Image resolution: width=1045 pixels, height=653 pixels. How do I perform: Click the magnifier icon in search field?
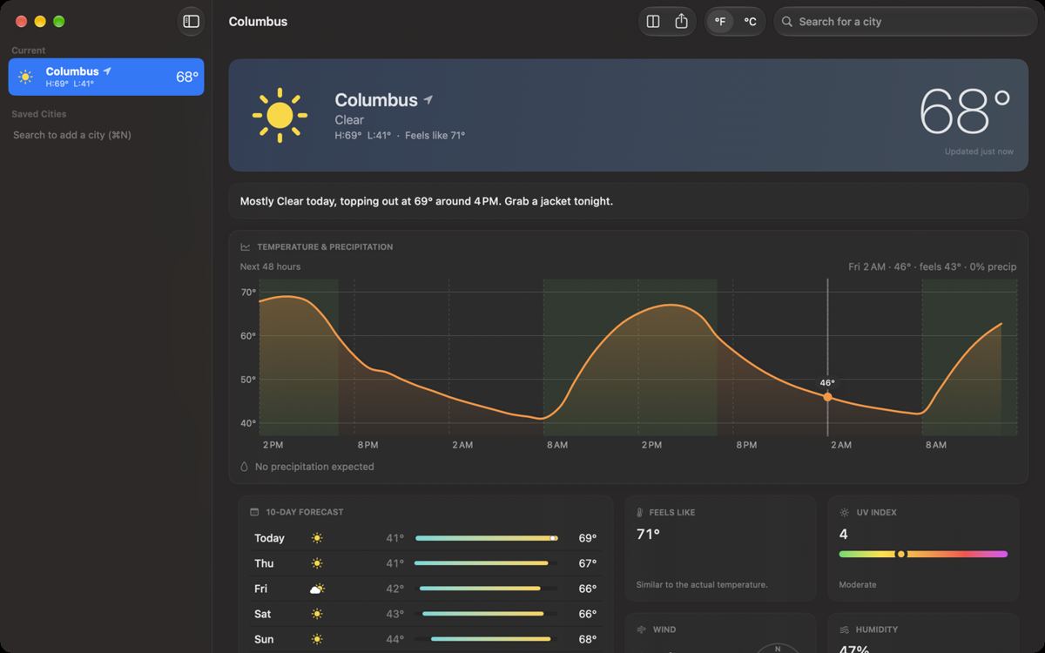coord(787,22)
